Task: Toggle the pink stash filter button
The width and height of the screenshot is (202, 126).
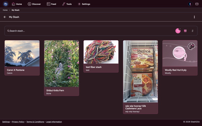Action: tap(178, 31)
